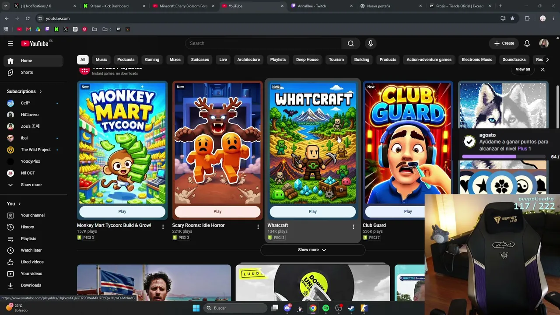Open Discord from the taskbar
Image resolution: width=560 pixels, height=315 pixels.
(287, 308)
